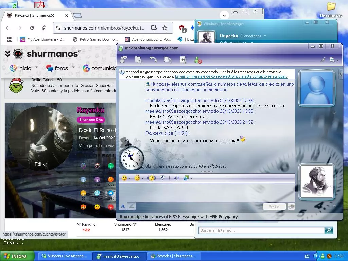The width and height of the screenshot is (348, 261).
Task: Invite someone to this Messenger conversation
Action: (124, 59)
